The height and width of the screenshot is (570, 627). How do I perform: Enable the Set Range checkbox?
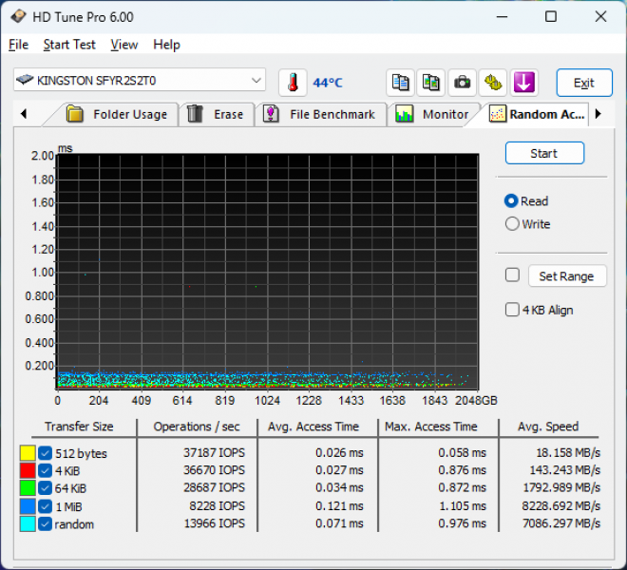point(512,275)
